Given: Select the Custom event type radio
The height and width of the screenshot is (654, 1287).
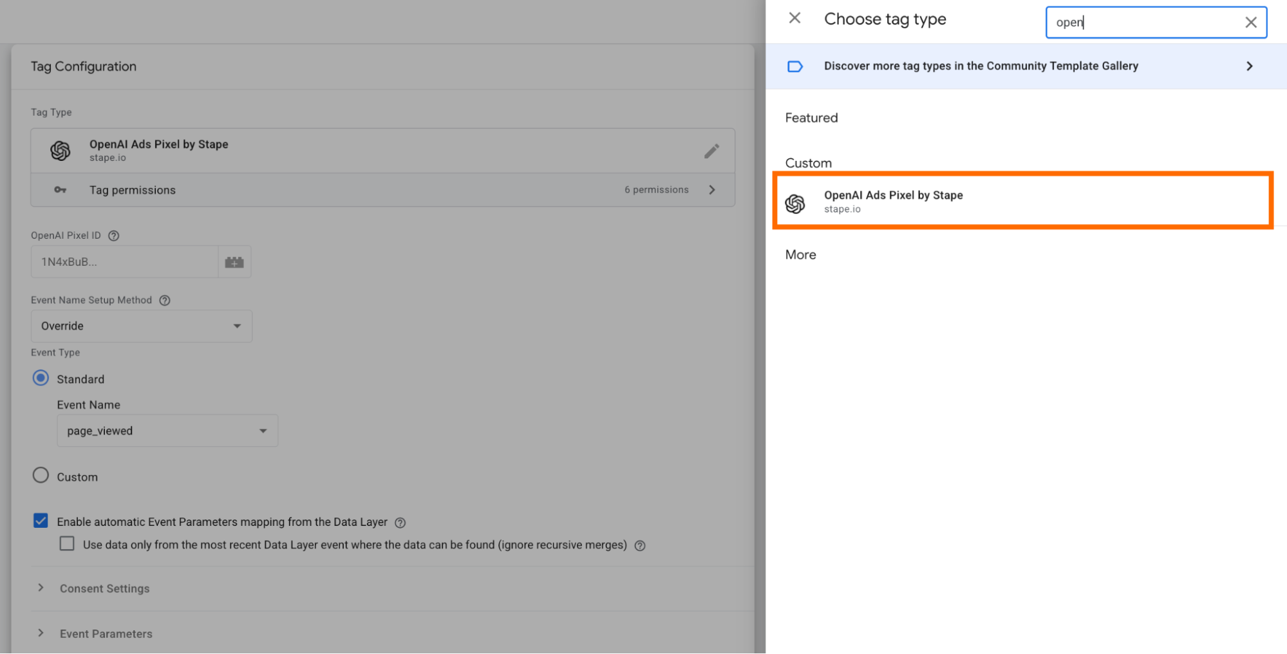Looking at the screenshot, I should tap(41, 476).
